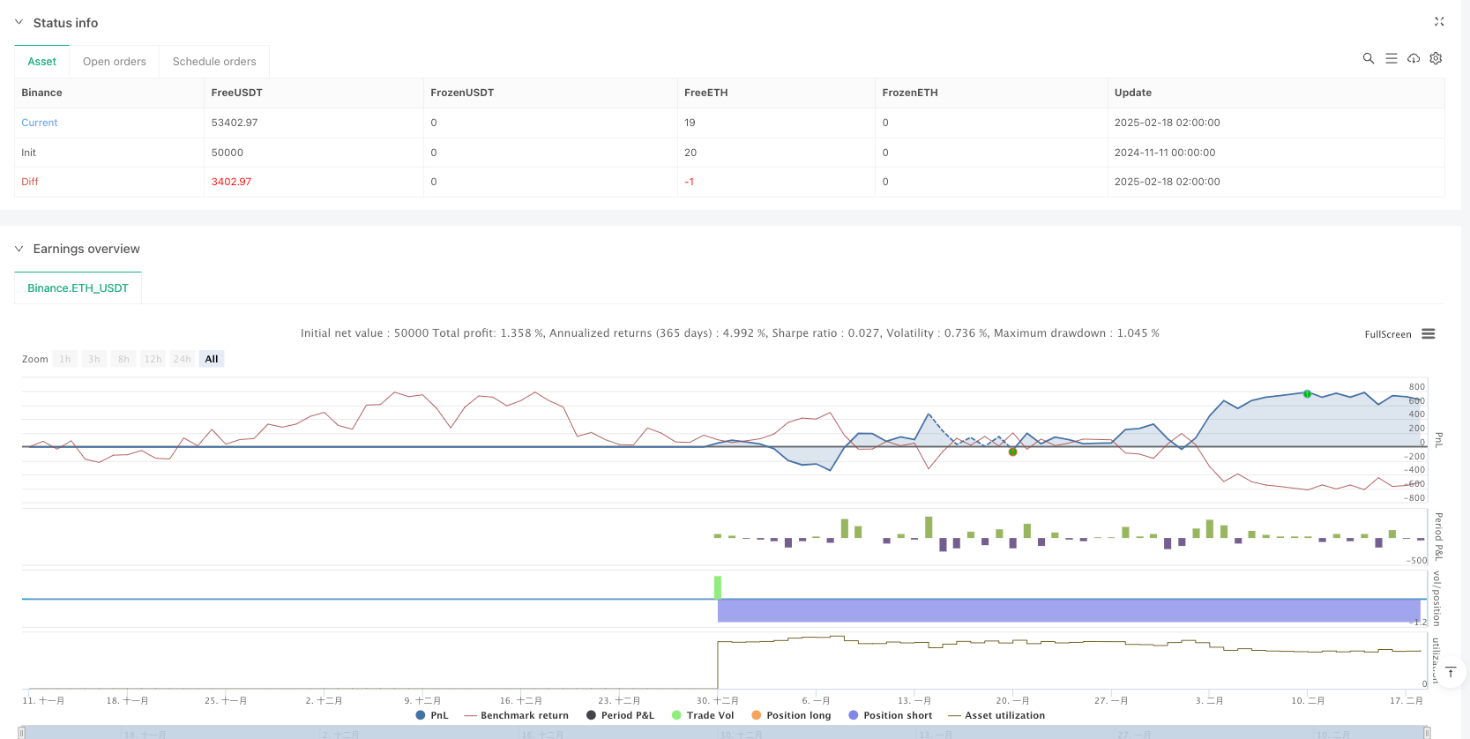Switch to the Schedule orders tab

point(214,62)
